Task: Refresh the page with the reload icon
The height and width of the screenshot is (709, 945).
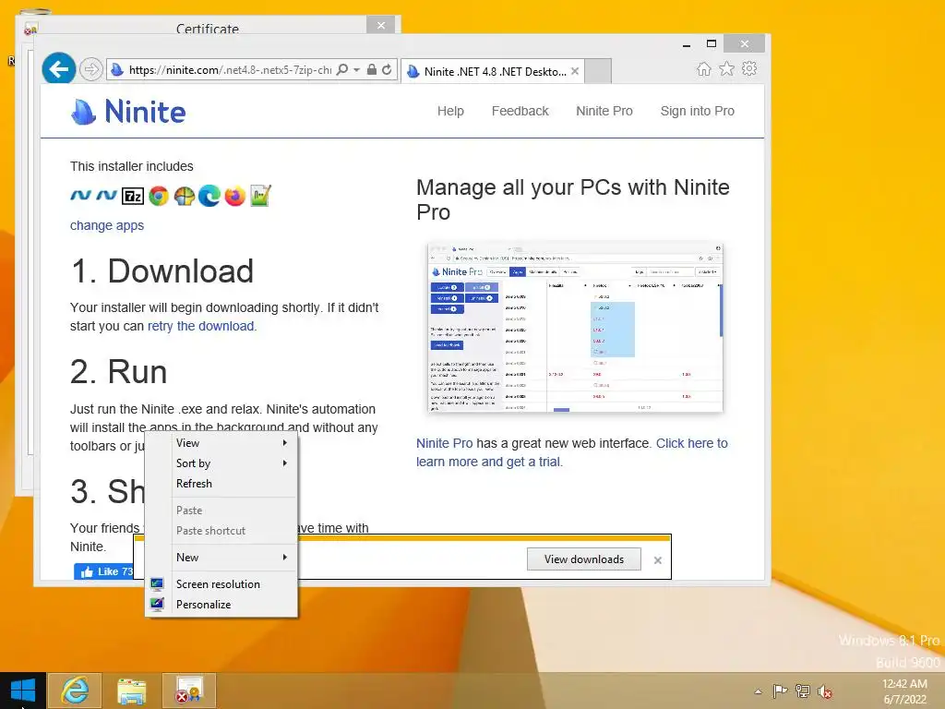Action: (387, 70)
